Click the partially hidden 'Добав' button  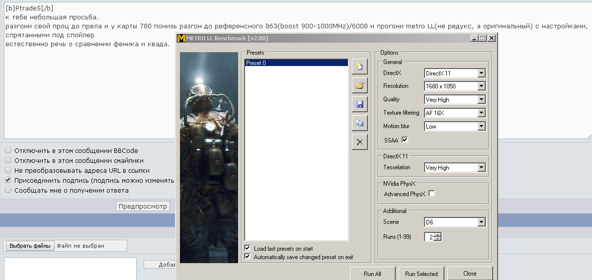point(160,265)
